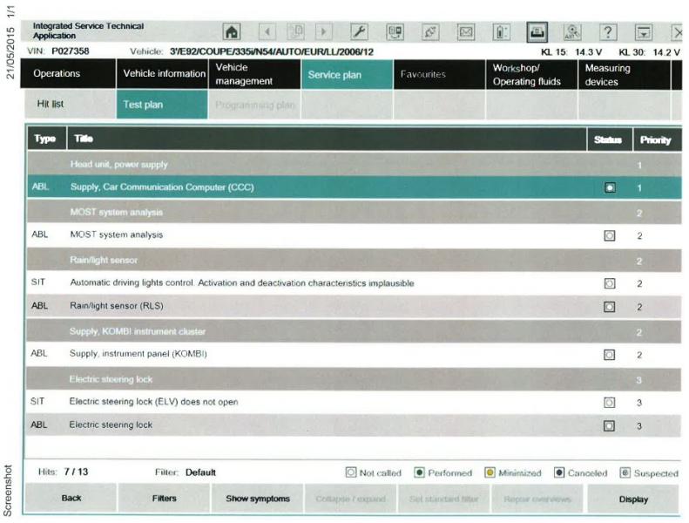Image resolution: width=689 pixels, height=523 pixels.
Task: Open the question mark help icon
Action: pyautogui.click(x=610, y=33)
